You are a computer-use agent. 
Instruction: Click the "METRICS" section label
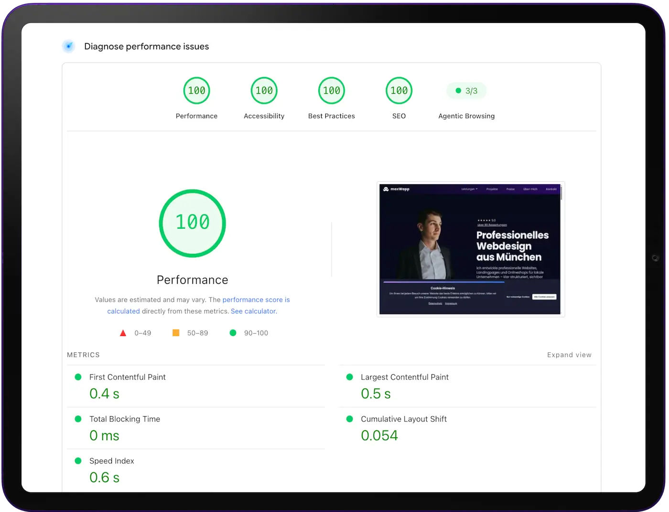pyautogui.click(x=83, y=355)
